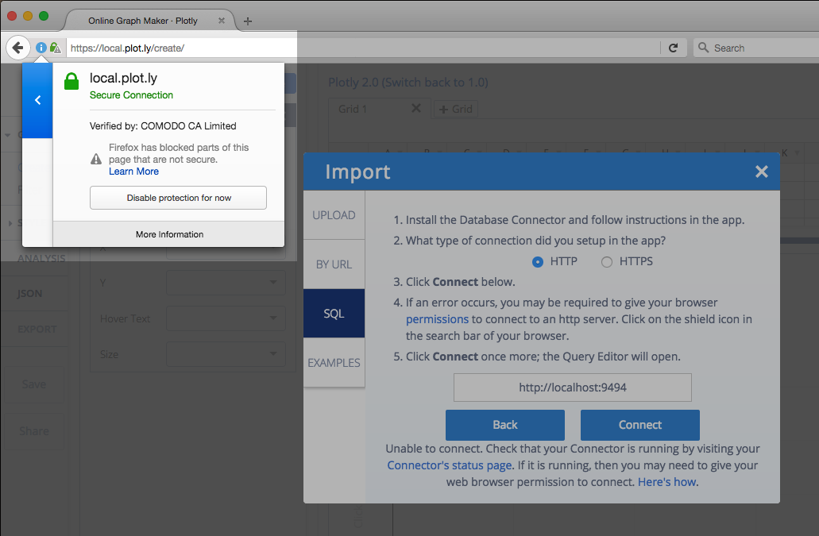Select the SQL import tab
The width and height of the screenshot is (819, 536).
tap(334, 313)
